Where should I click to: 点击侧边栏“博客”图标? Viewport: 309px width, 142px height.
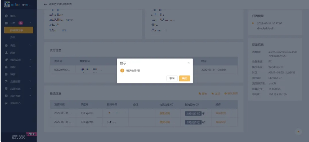click(x=6, y=74)
